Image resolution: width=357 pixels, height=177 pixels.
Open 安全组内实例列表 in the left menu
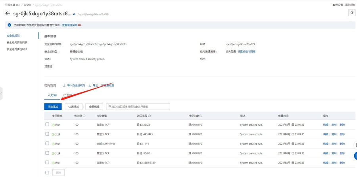click(17, 42)
